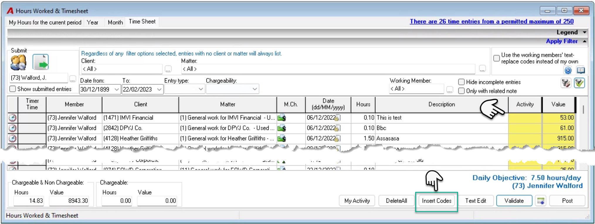This screenshot has height=224, width=595.
Task: Open member browse button next to Walford, J.
Action: click(x=72, y=79)
